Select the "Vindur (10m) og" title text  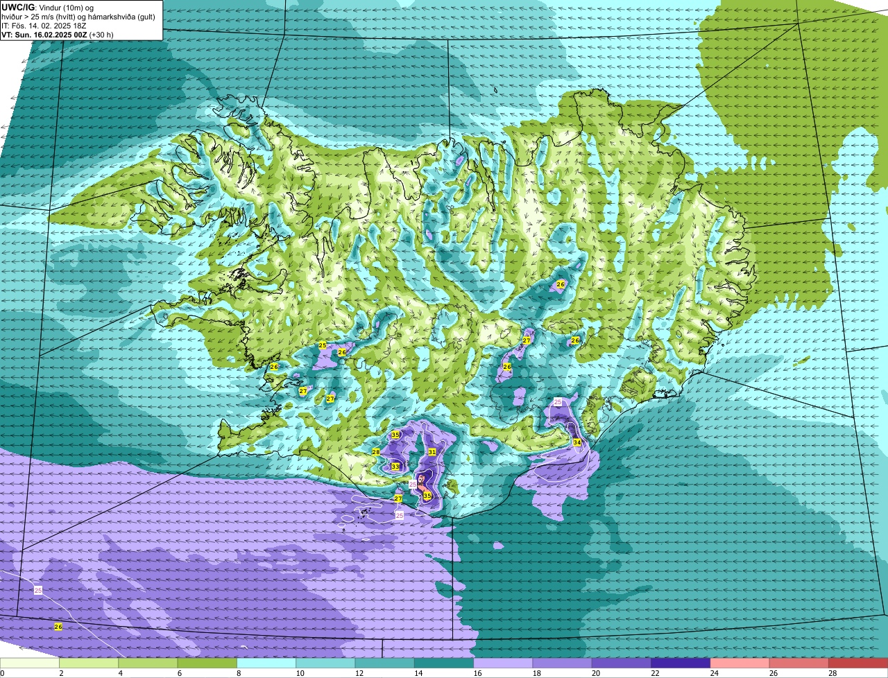[x=67, y=7]
